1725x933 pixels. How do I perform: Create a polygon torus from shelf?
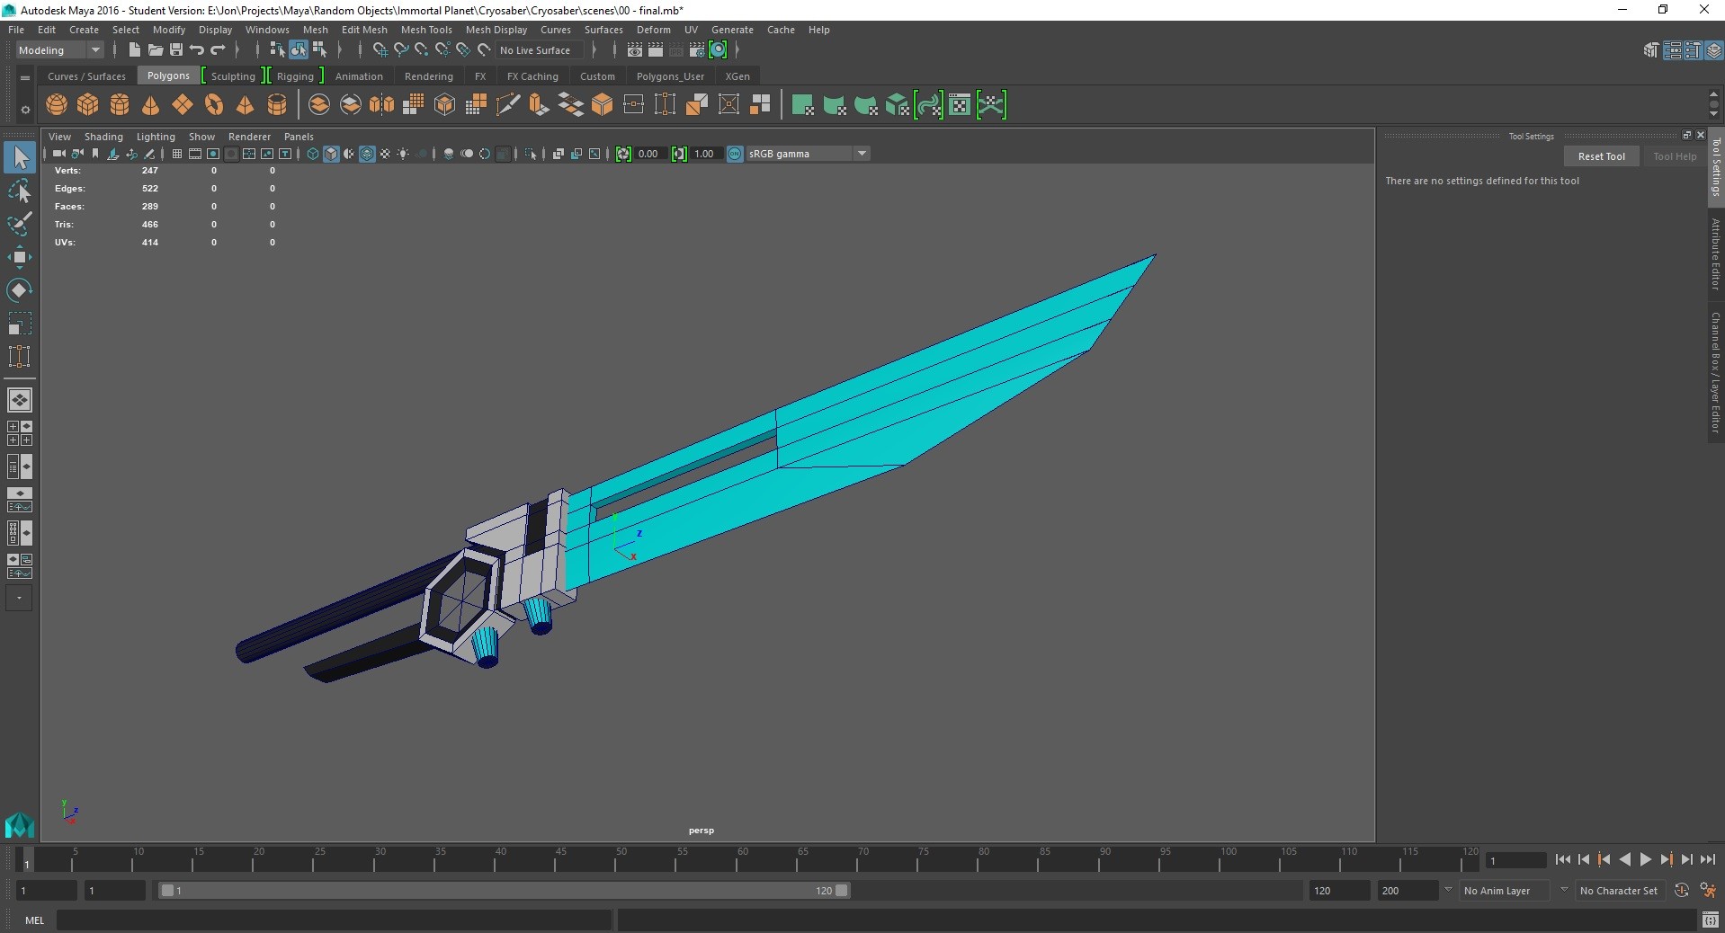click(x=214, y=105)
